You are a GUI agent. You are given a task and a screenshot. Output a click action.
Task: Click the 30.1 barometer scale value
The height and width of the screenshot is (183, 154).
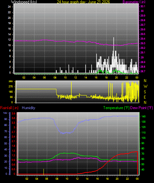[143, 6]
